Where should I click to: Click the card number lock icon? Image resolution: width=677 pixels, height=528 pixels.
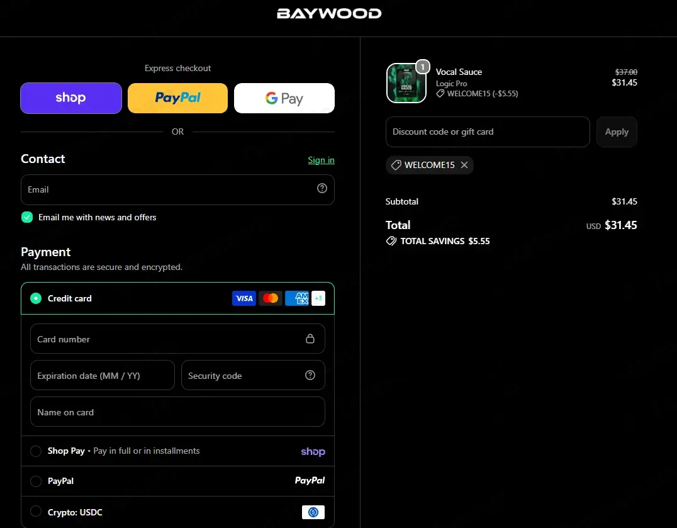[x=310, y=339]
